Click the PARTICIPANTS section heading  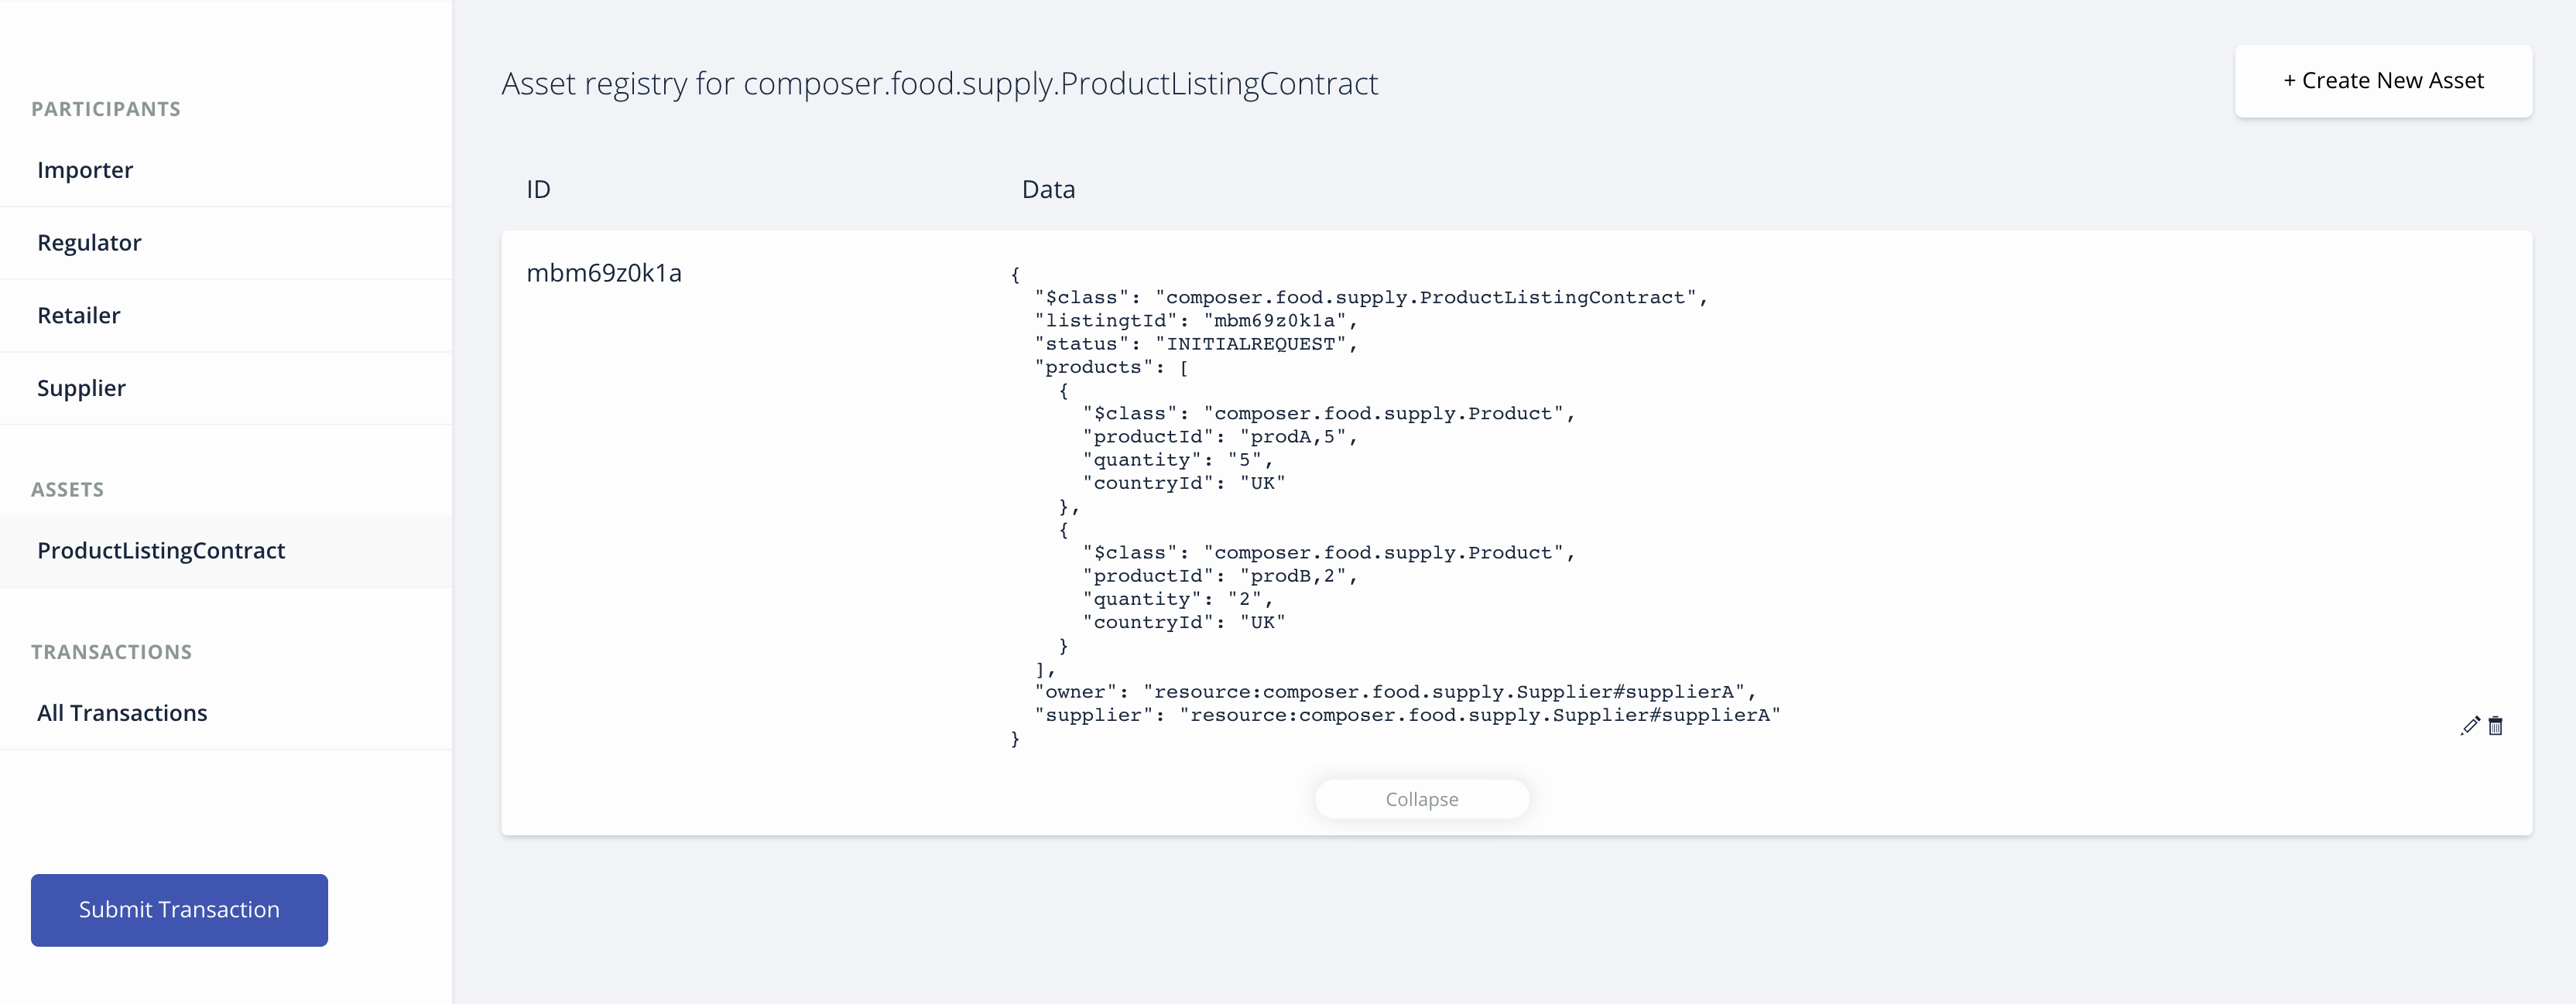[x=106, y=109]
